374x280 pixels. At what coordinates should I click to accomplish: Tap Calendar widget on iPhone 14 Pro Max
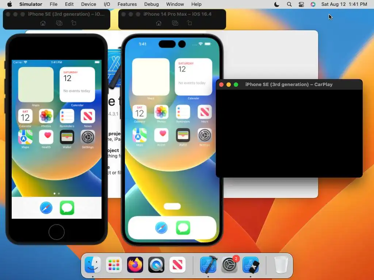[x=194, y=77]
